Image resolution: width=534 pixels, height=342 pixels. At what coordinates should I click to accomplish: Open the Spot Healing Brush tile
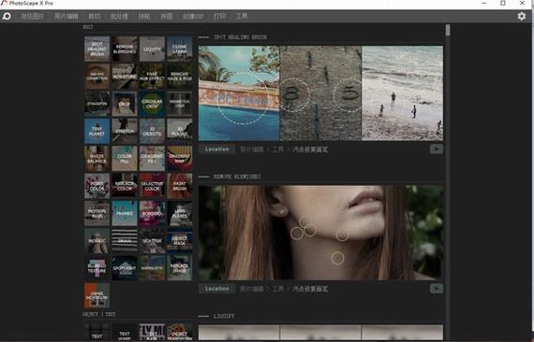click(97, 49)
